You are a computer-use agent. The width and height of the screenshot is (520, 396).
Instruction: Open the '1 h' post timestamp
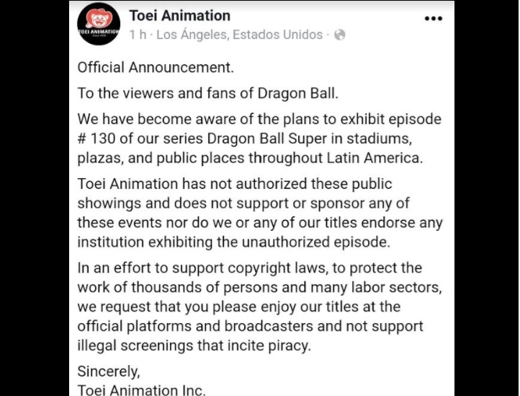(138, 35)
